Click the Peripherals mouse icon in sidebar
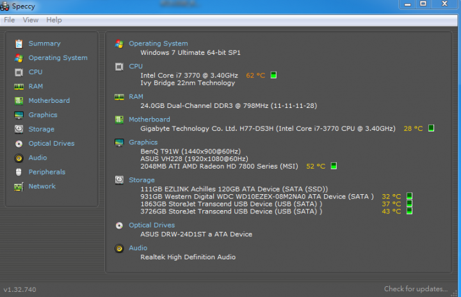Viewport: 461px width, 297px height. [x=19, y=172]
